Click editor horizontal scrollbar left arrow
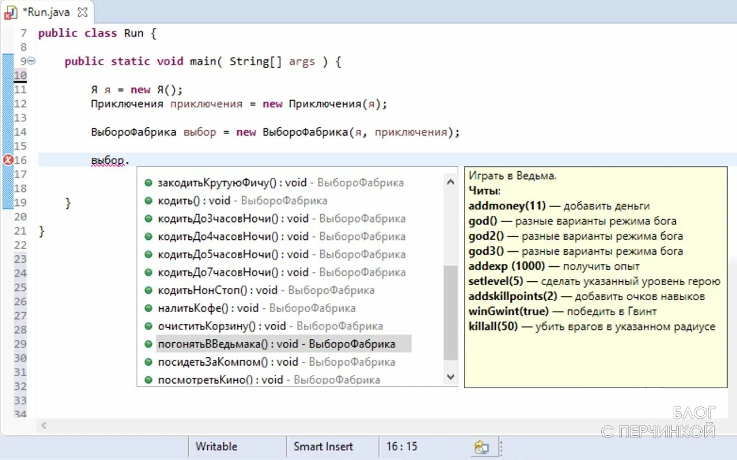The width and height of the screenshot is (737, 460). 44,426
